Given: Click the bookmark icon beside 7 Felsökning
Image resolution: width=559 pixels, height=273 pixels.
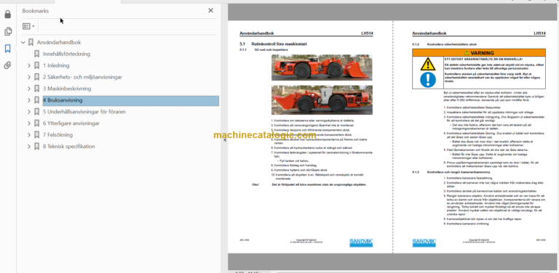Looking at the screenshot, I should tap(36, 135).
